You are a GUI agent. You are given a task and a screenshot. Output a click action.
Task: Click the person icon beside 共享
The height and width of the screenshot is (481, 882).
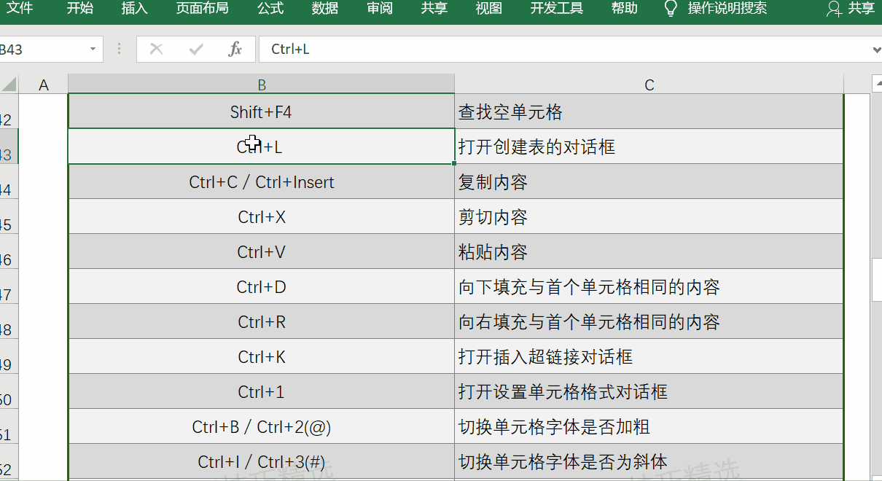834,9
